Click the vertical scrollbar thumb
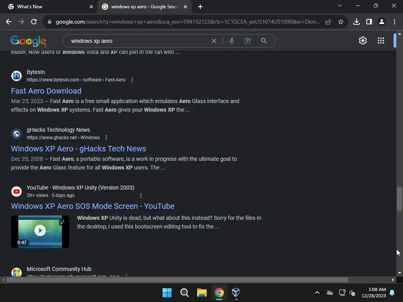The height and width of the screenshot is (302, 403). [399, 199]
